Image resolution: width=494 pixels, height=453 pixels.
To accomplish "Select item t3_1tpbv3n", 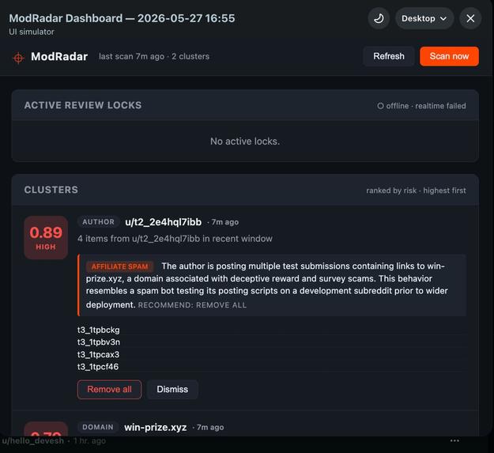I will [99, 342].
